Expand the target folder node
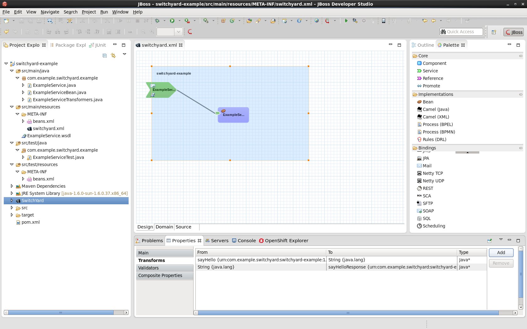 pyautogui.click(x=12, y=215)
